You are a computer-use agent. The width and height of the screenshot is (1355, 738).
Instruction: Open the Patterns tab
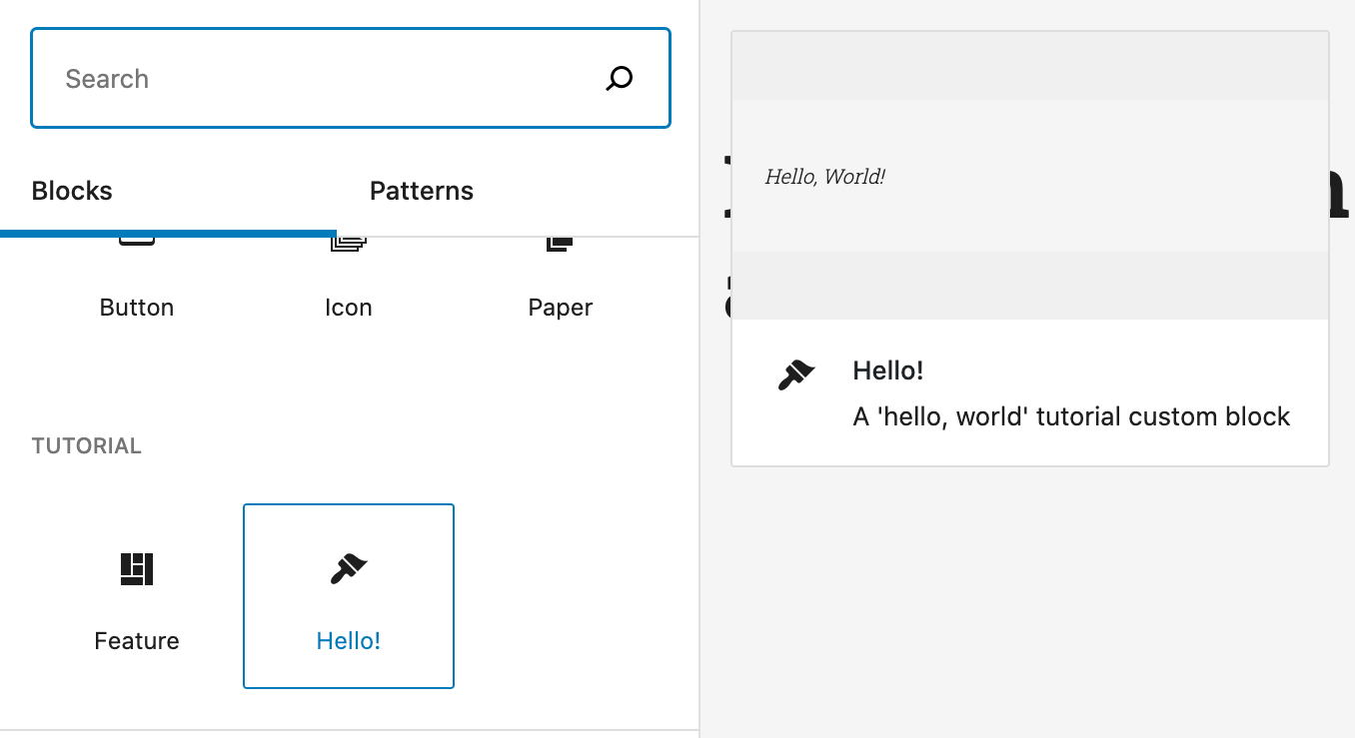pos(421,191)
